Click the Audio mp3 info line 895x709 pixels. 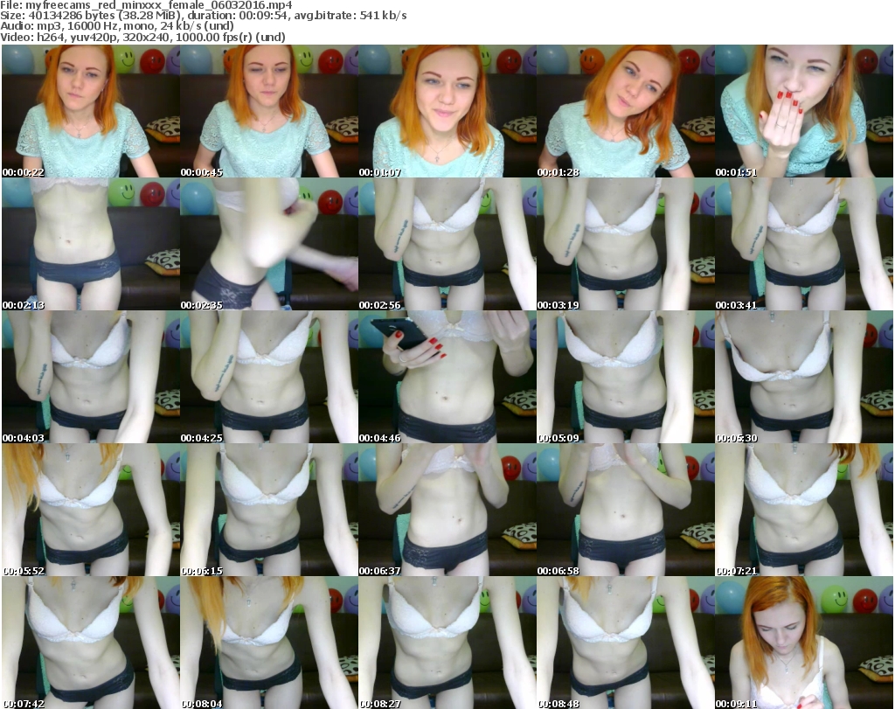tap(117, 26)
